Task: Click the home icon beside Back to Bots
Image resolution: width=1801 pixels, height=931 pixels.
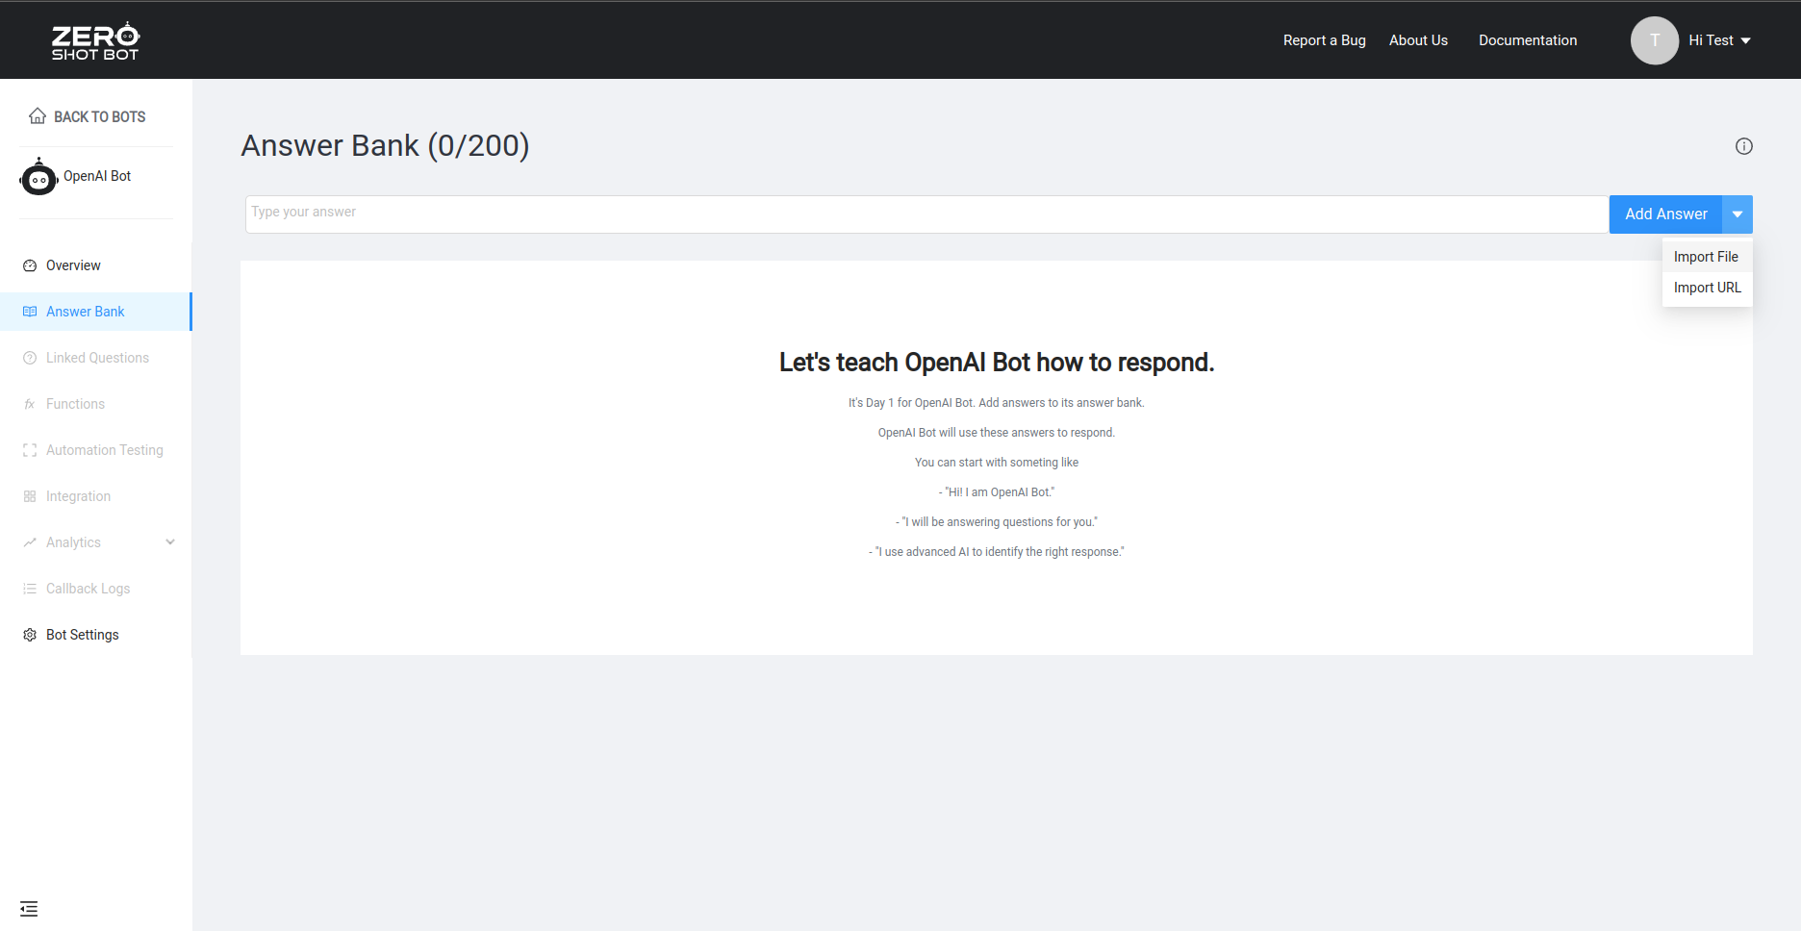Action: (38, 116)
